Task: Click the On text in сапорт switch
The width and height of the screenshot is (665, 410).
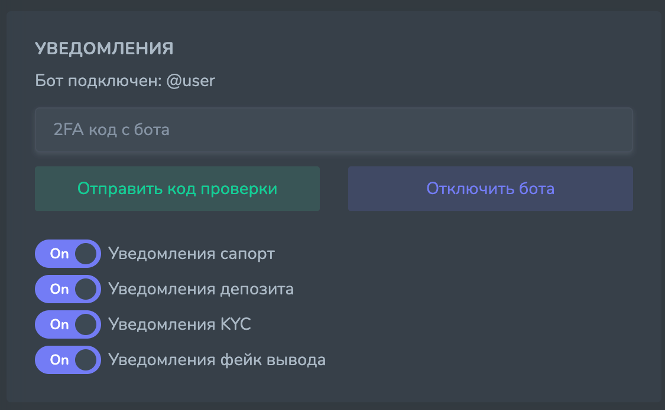Action: 59,254
